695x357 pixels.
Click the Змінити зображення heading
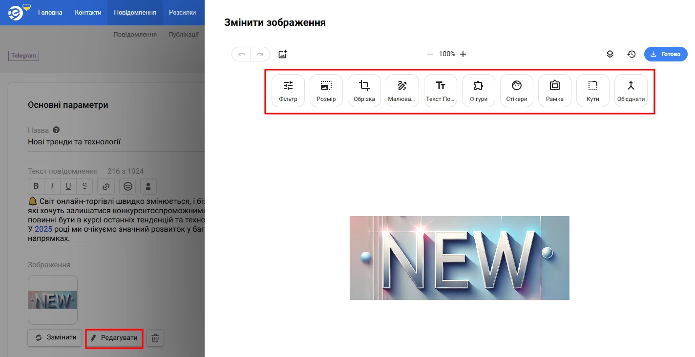coord(275,22)
